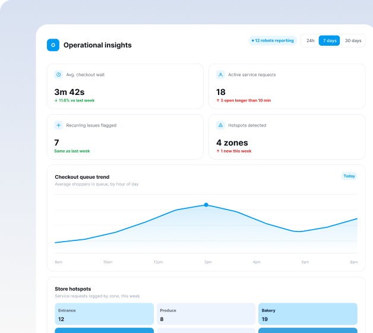Click Average shoppers in queue subtitle
Screen dimensions: 373x333
(x=97, y=184)
